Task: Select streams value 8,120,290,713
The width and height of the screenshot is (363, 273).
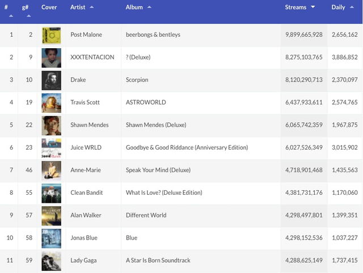Action: point(304,80)
